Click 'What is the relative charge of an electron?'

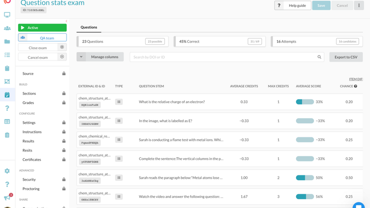click(x=172, y=102)
